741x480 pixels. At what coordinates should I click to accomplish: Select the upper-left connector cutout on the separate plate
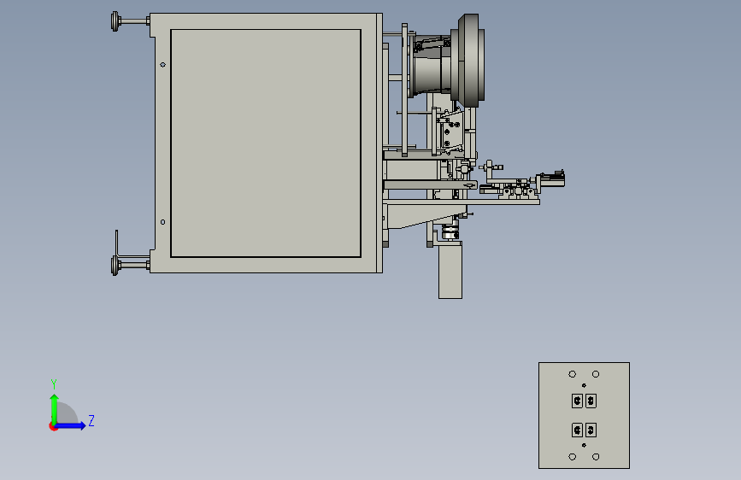577,401
